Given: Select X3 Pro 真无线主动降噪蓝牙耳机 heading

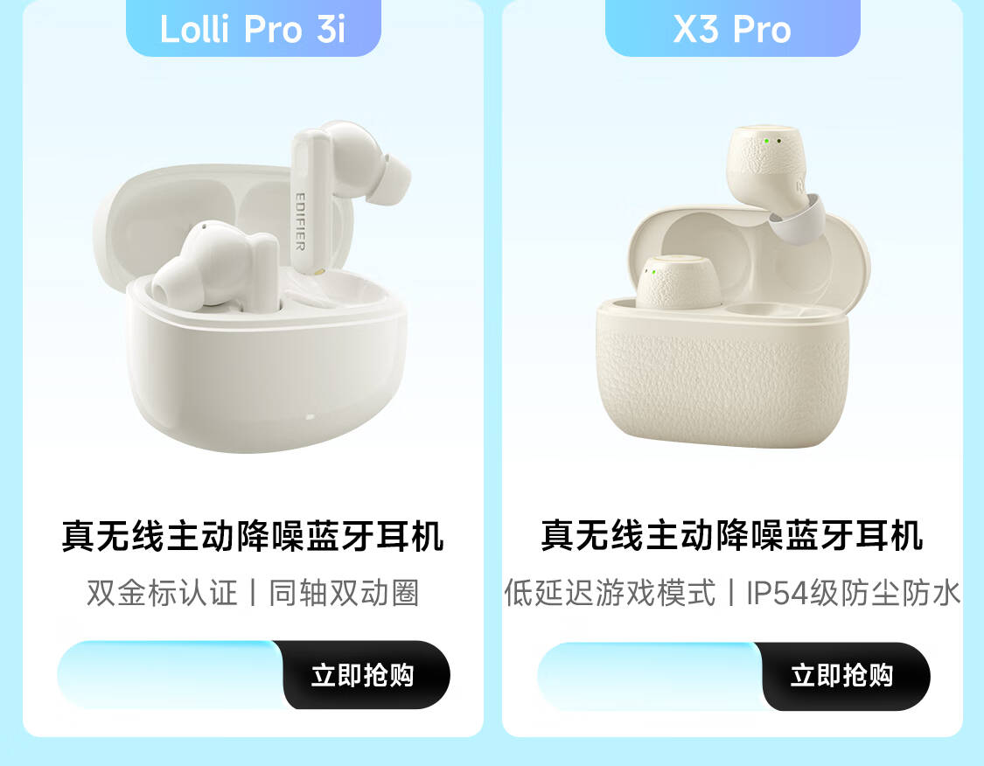Looking at the screenshot, I should point(732,535).
